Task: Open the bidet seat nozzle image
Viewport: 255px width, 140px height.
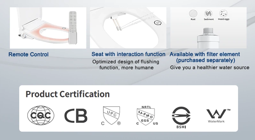Action: [x=128, y=28]
